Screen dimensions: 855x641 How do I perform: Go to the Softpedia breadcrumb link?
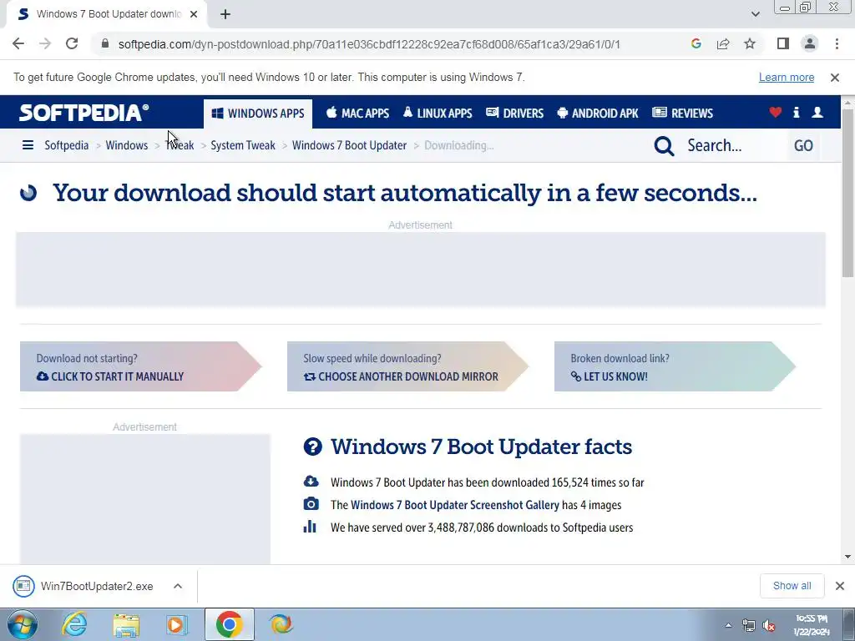[x=67, y=145]
